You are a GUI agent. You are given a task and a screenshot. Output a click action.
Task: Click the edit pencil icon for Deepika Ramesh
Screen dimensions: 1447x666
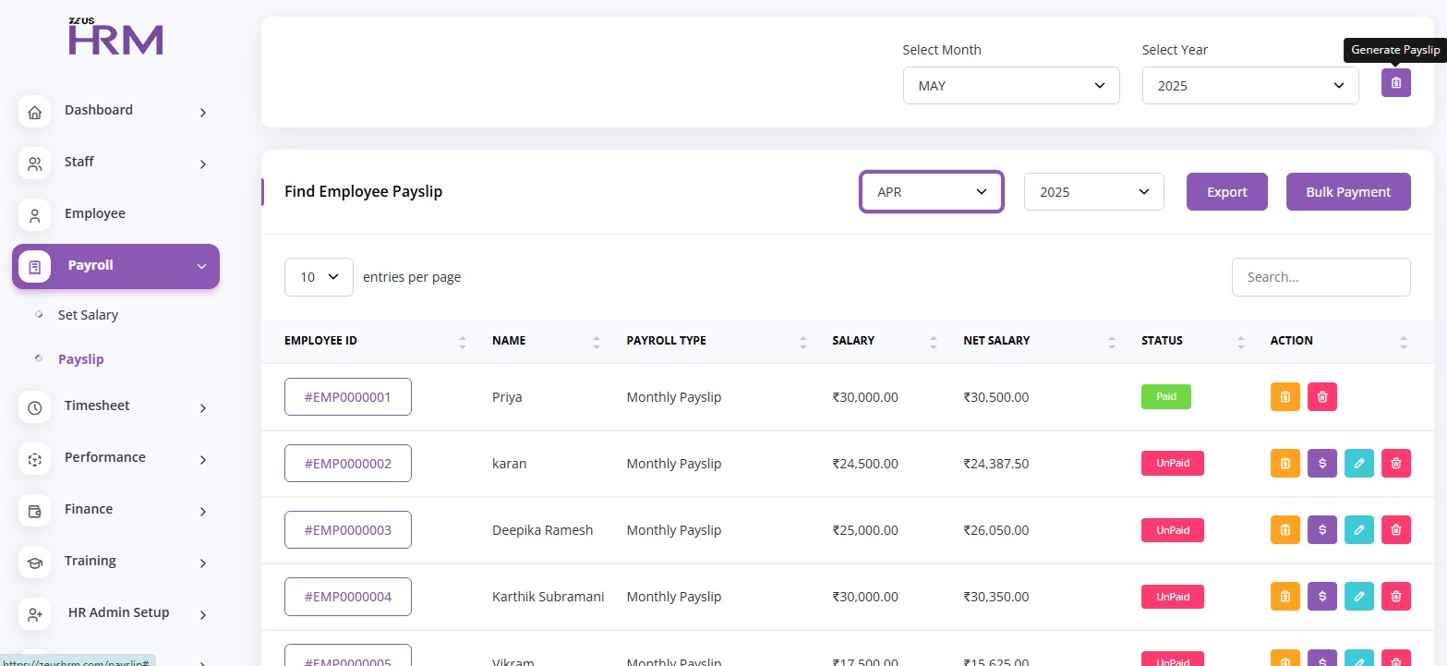click(1358, 529)
